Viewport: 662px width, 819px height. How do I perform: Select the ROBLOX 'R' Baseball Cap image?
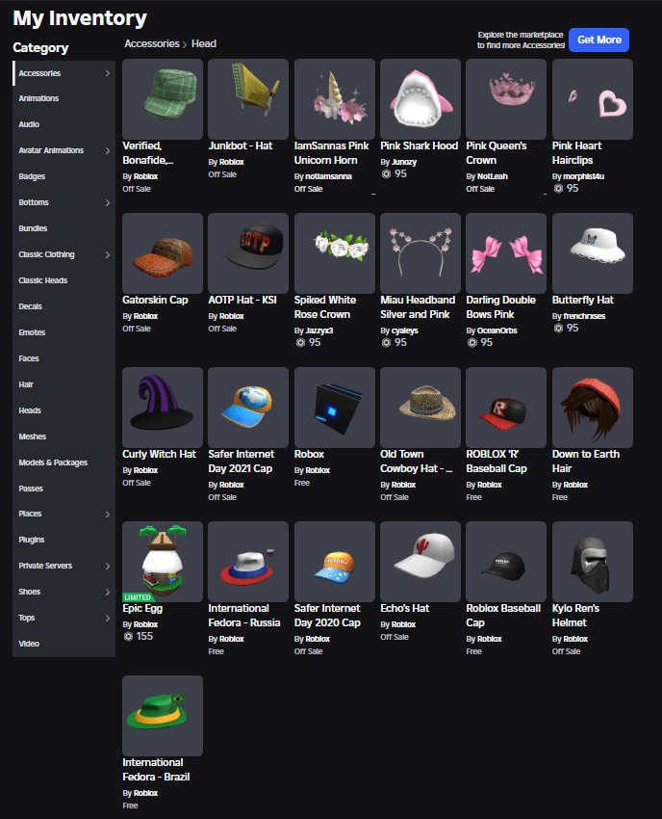[506, 407]
